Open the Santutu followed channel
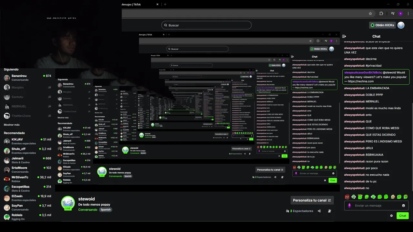The image size is (413, 232). pyautogui.click(x=27, y=97)
